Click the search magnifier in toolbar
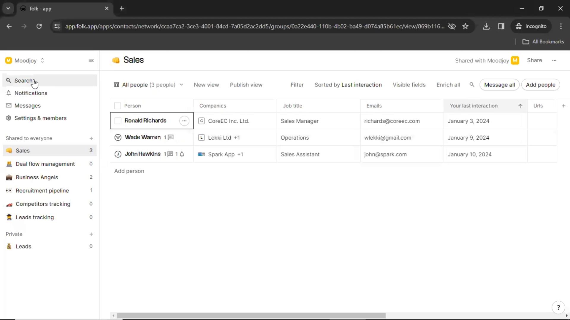 coord(472,85)
